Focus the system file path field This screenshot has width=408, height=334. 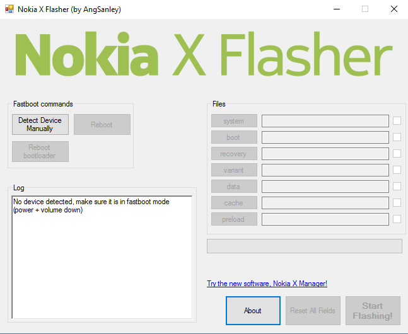point(325,121)
